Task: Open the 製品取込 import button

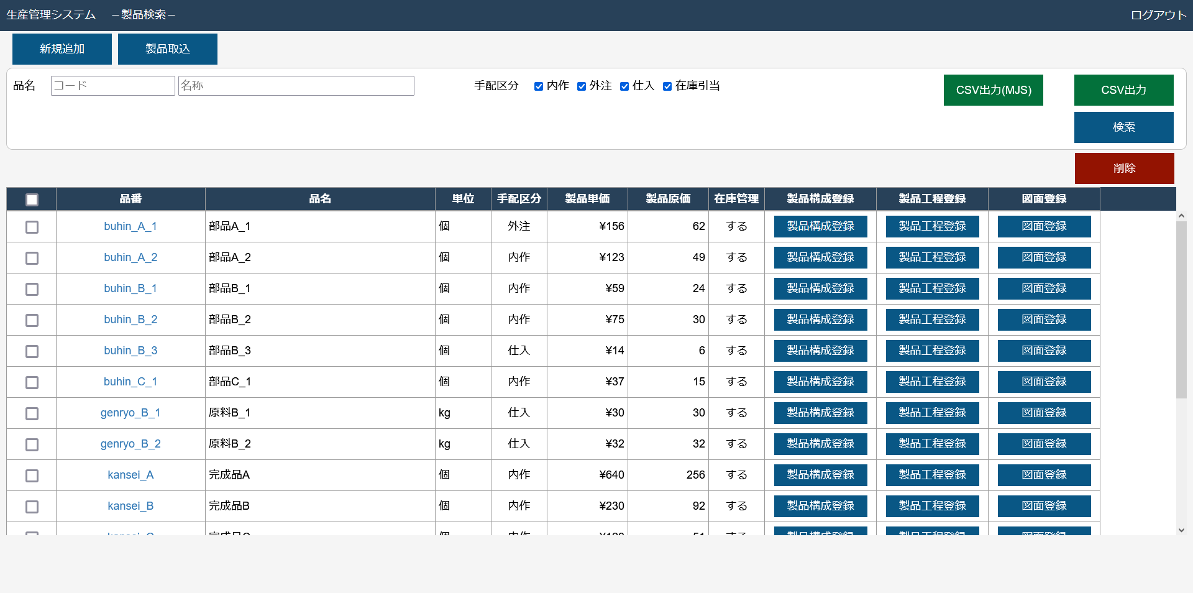Action: (x=168, y=49)
